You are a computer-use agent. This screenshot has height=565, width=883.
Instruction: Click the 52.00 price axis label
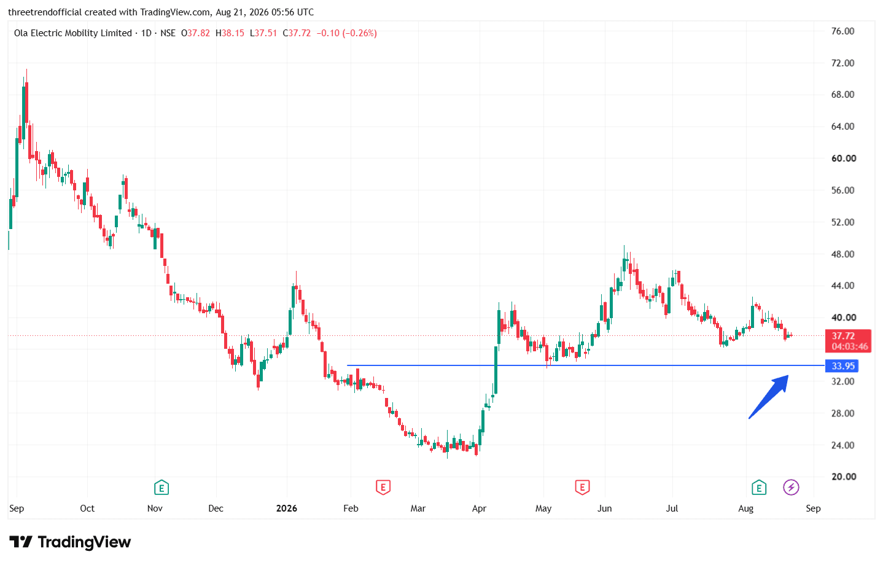842,222
